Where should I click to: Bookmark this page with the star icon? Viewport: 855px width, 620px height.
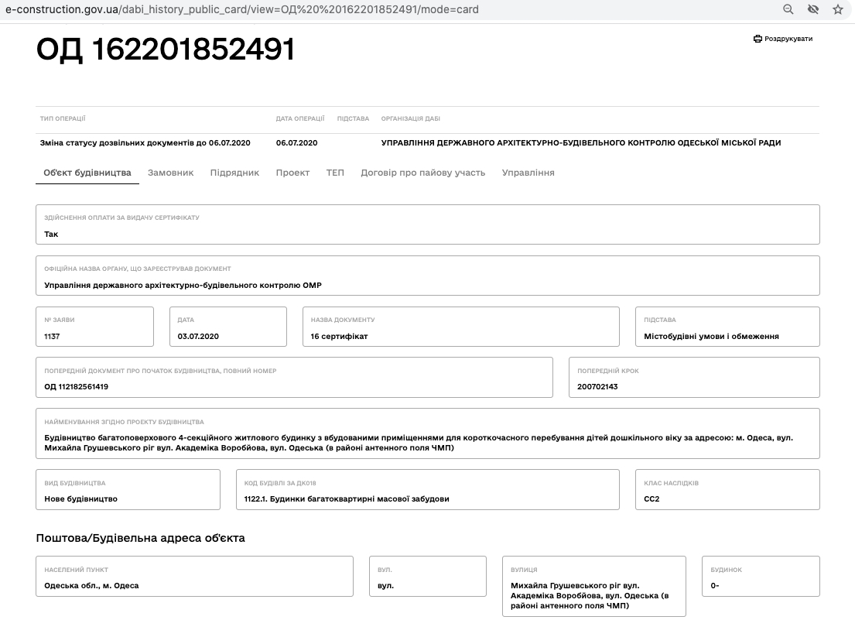click(838, 9)
